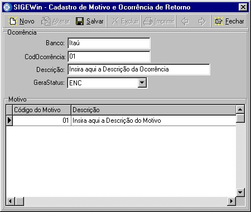Click the Imprimir printer button
Screen dimensions: 251x212
point(159,21)
